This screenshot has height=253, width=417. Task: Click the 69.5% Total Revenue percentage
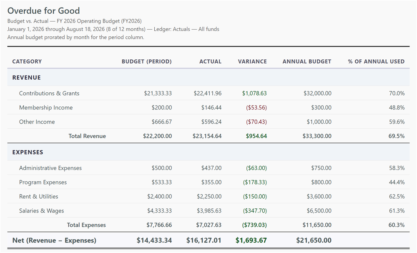click(397, 136)
